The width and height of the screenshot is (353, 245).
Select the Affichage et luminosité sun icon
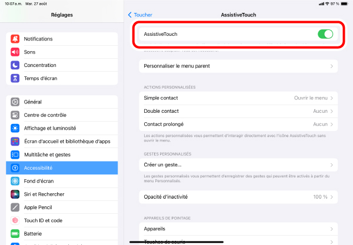(x=15, y=128)
